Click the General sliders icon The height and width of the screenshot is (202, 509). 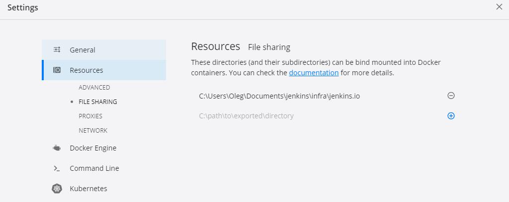(x=57, y=50)
